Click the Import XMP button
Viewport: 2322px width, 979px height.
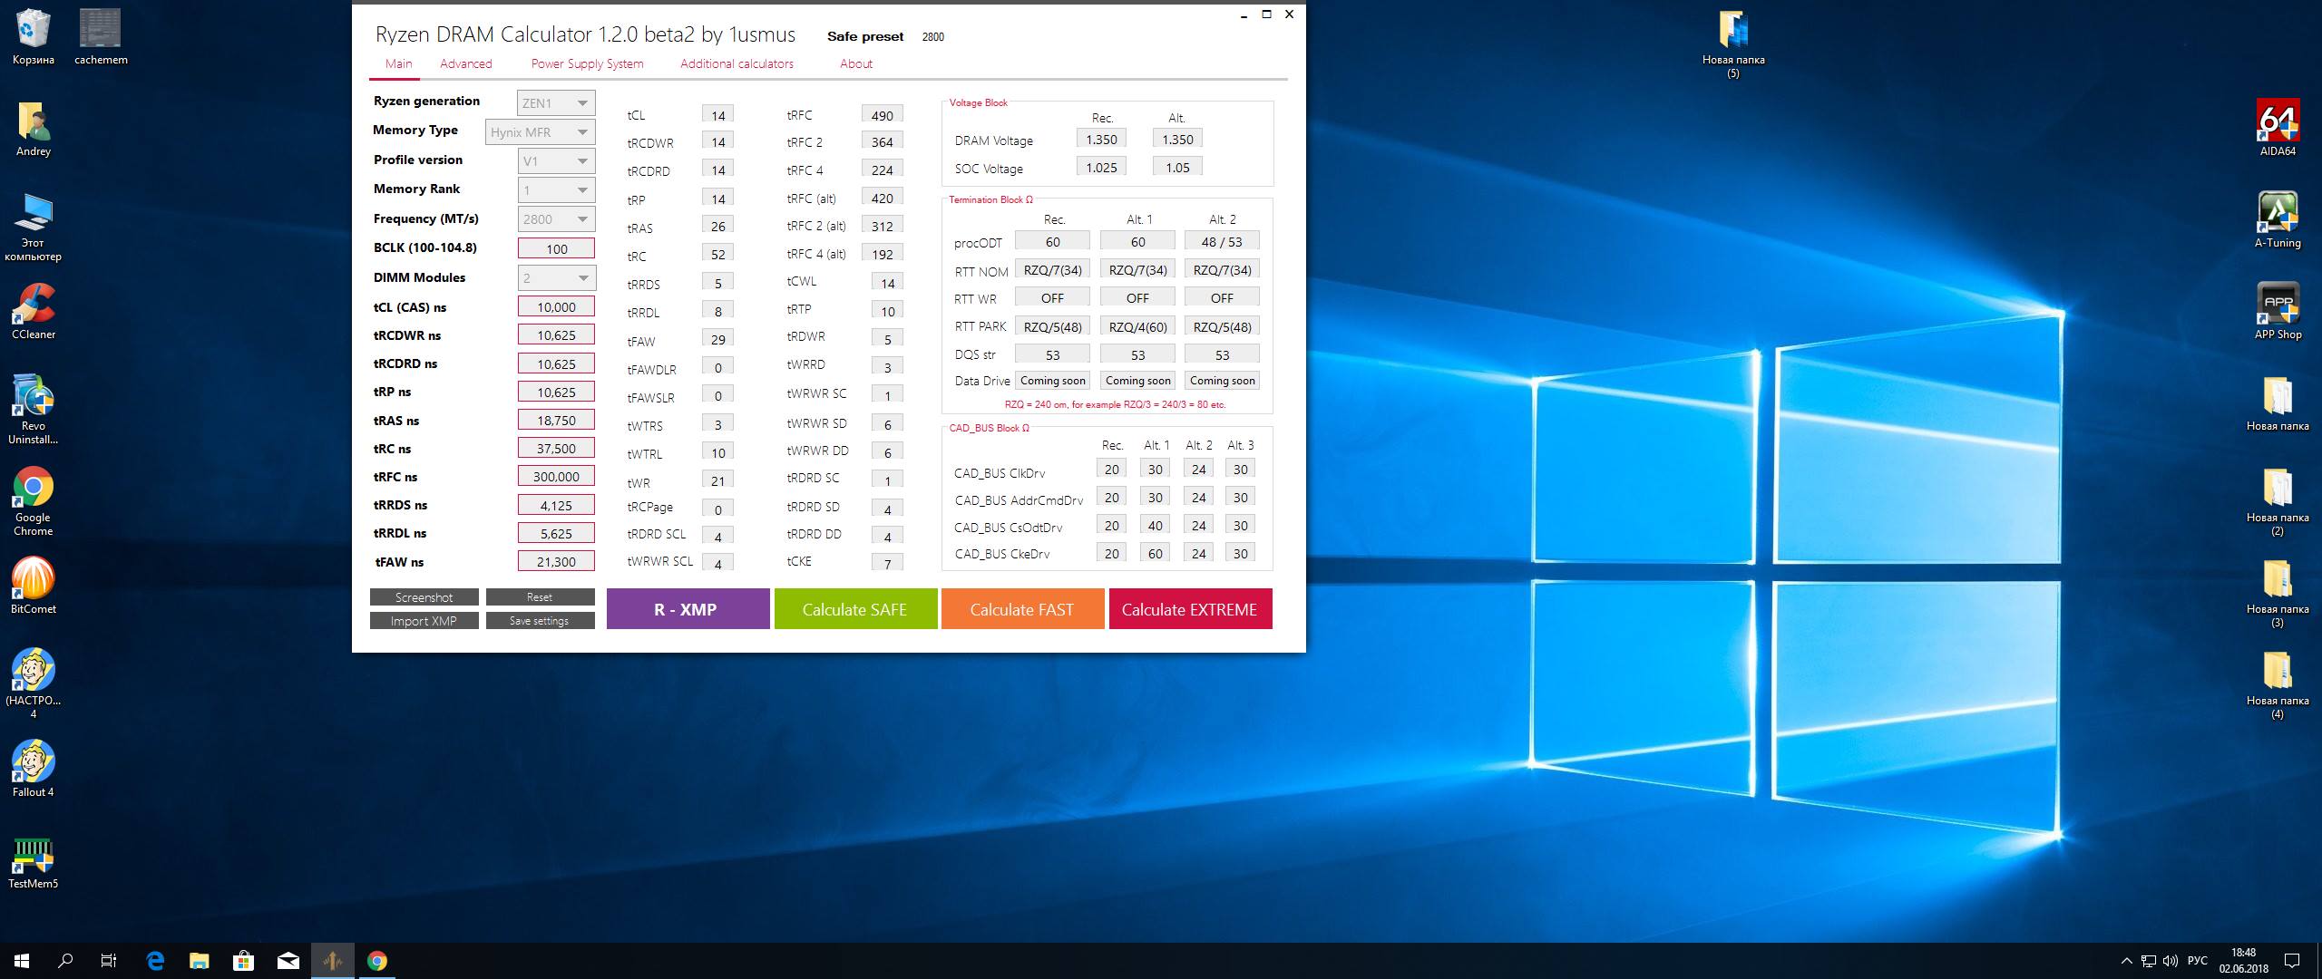(x=424, y=621)
